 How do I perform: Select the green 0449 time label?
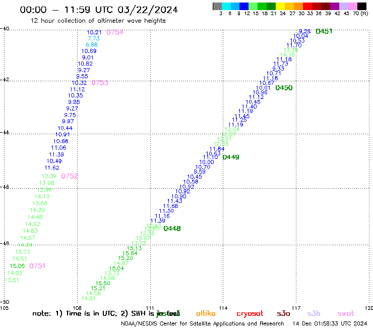pos(231,157)
